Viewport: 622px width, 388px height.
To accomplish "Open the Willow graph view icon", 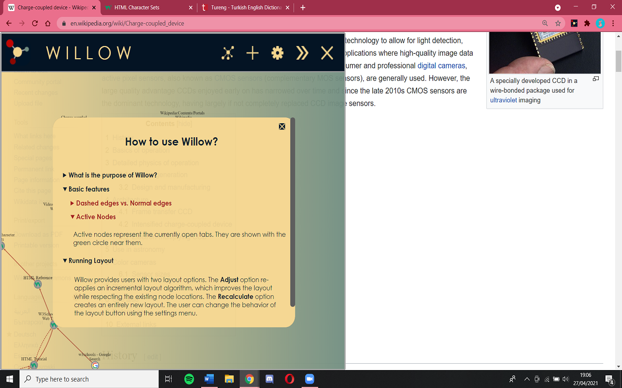I will coord(228,53).
